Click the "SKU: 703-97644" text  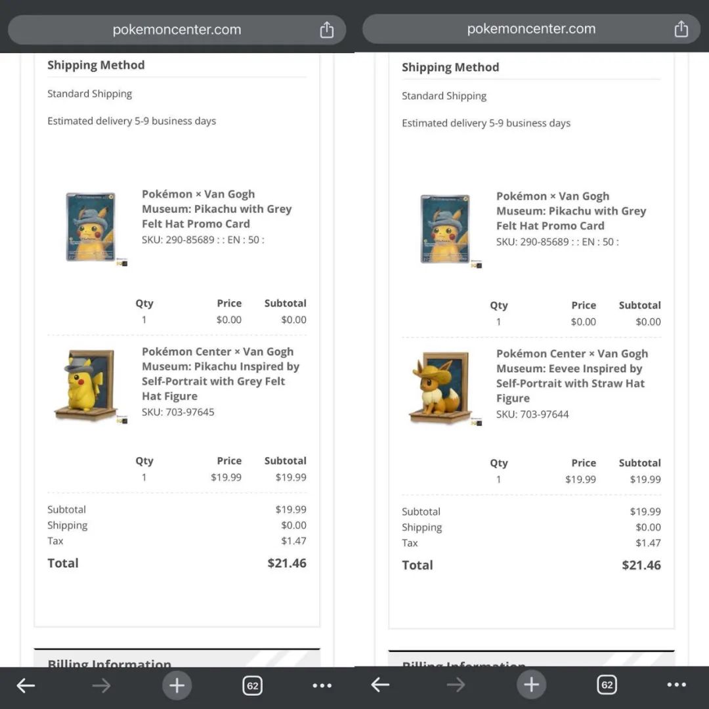(532, 414)
